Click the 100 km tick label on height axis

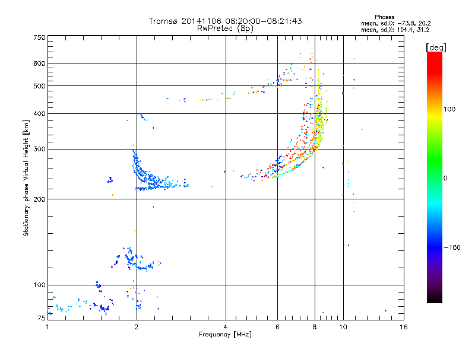[39, 285]
